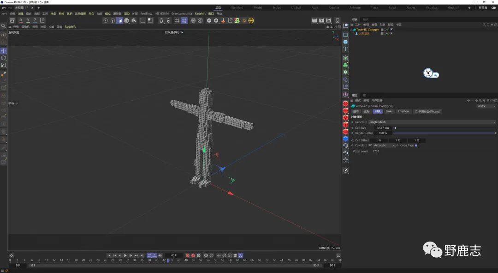Screen dimensions: 498x273
Task: Collapse the Tools4D Voxygen tree item
Action: coord(351,30)
